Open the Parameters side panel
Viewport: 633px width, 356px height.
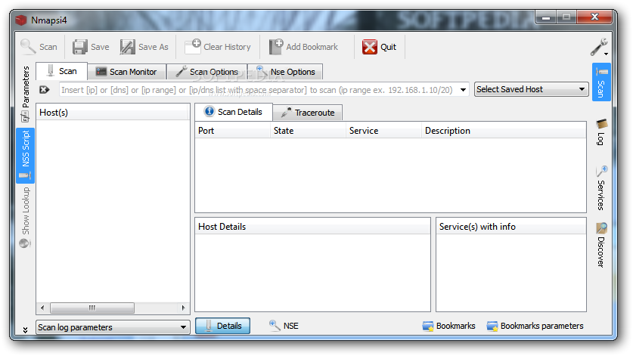26,94
